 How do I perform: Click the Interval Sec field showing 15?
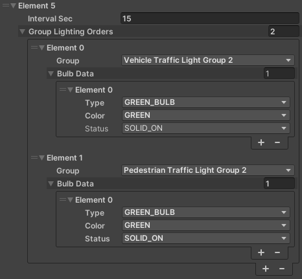tap(209, 19)
